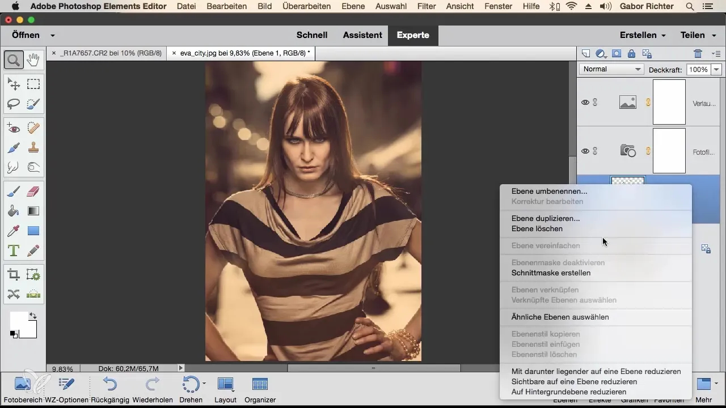The image size is (726, 408).
Task: Select the Eraser tool
Action: click(x=33, y=192)
